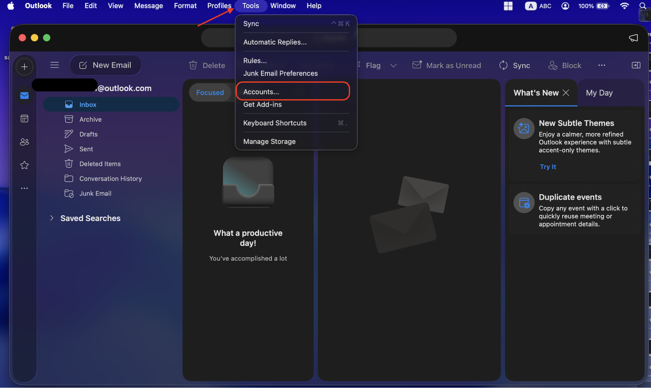
Task: Open Spotlight search magnifier icon
Action: click(x=643, y=6)
